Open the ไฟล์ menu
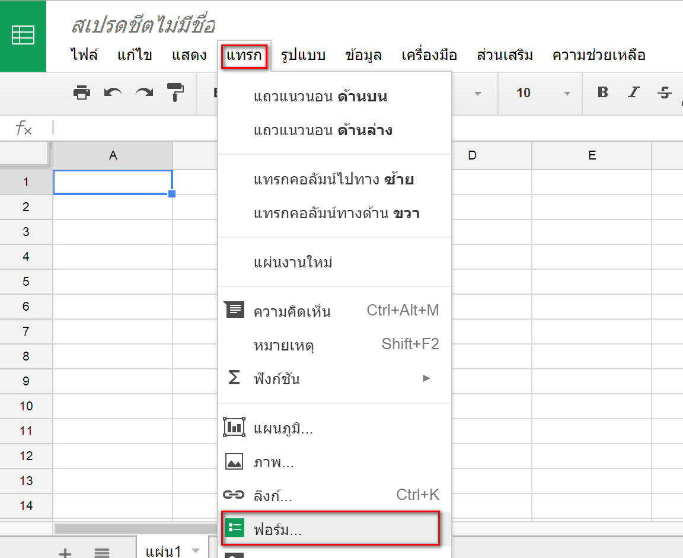This screenshot has width=683, height=558. click(84, 55)
